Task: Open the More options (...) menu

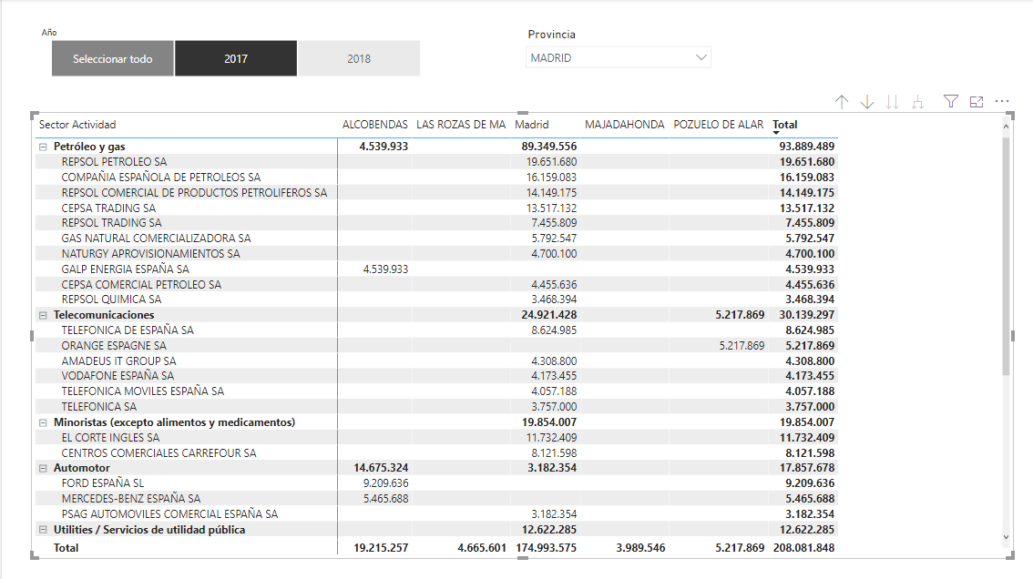Action: coord(1002,102)
